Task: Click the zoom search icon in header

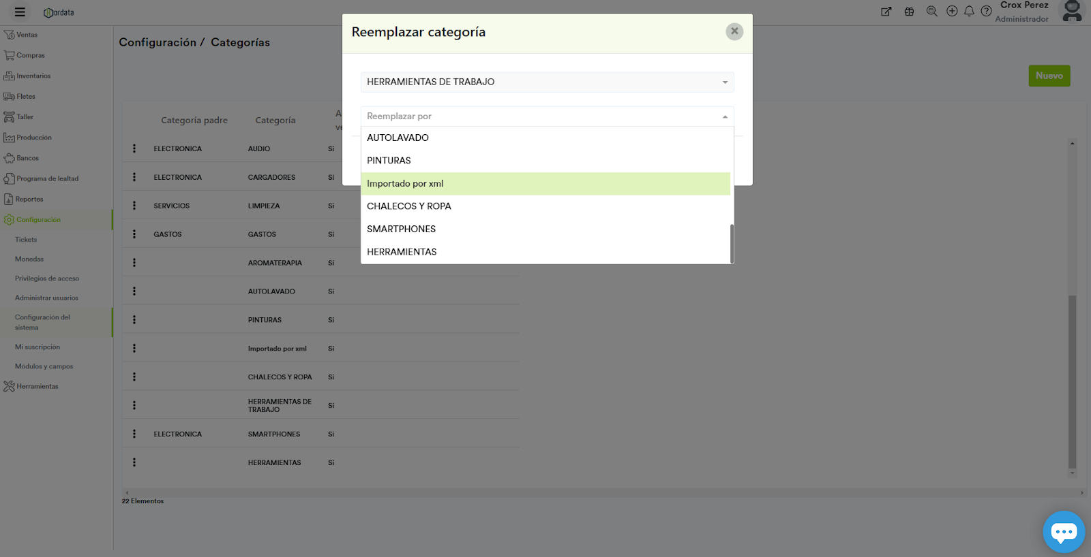Action: pos(931,11)
